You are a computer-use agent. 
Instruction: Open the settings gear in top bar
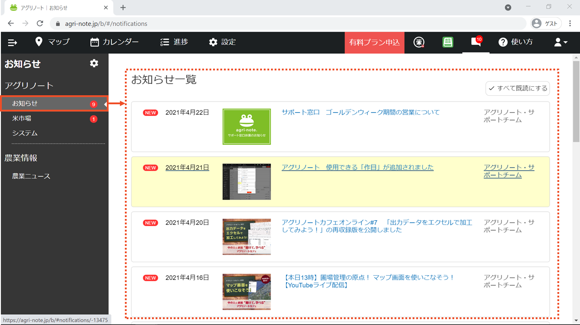click(x=213, y=42)
